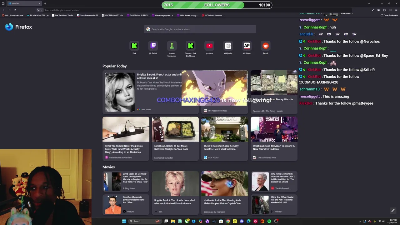Open the Firefox account icon
Screen dimensions: 400x225
[379, 10]
